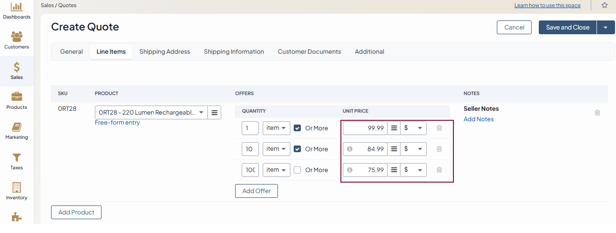Screen dimensions: 616x233
Task: Open Save and Close arrow dropdown
Action: pos(606,28)
